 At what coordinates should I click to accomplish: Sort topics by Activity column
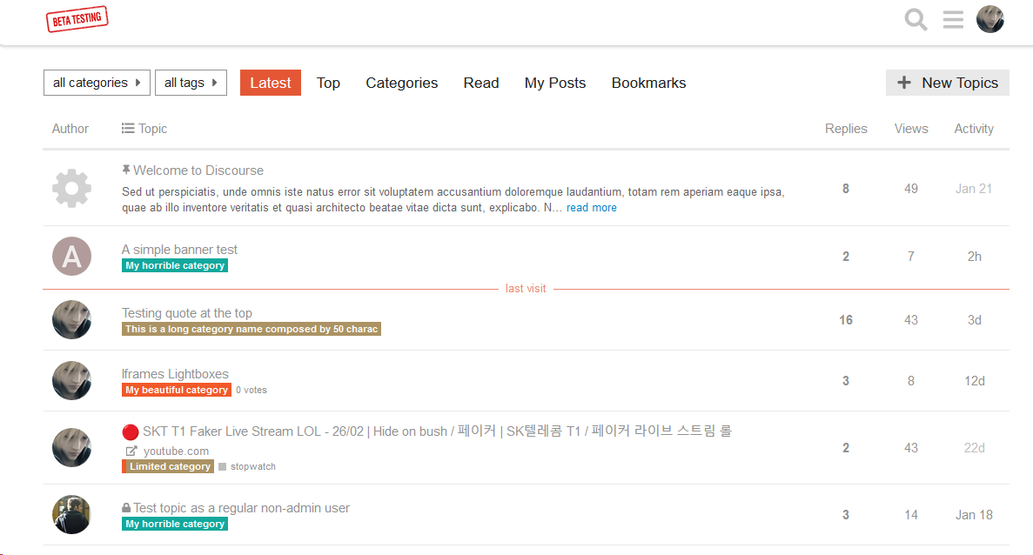pos(973,129)
